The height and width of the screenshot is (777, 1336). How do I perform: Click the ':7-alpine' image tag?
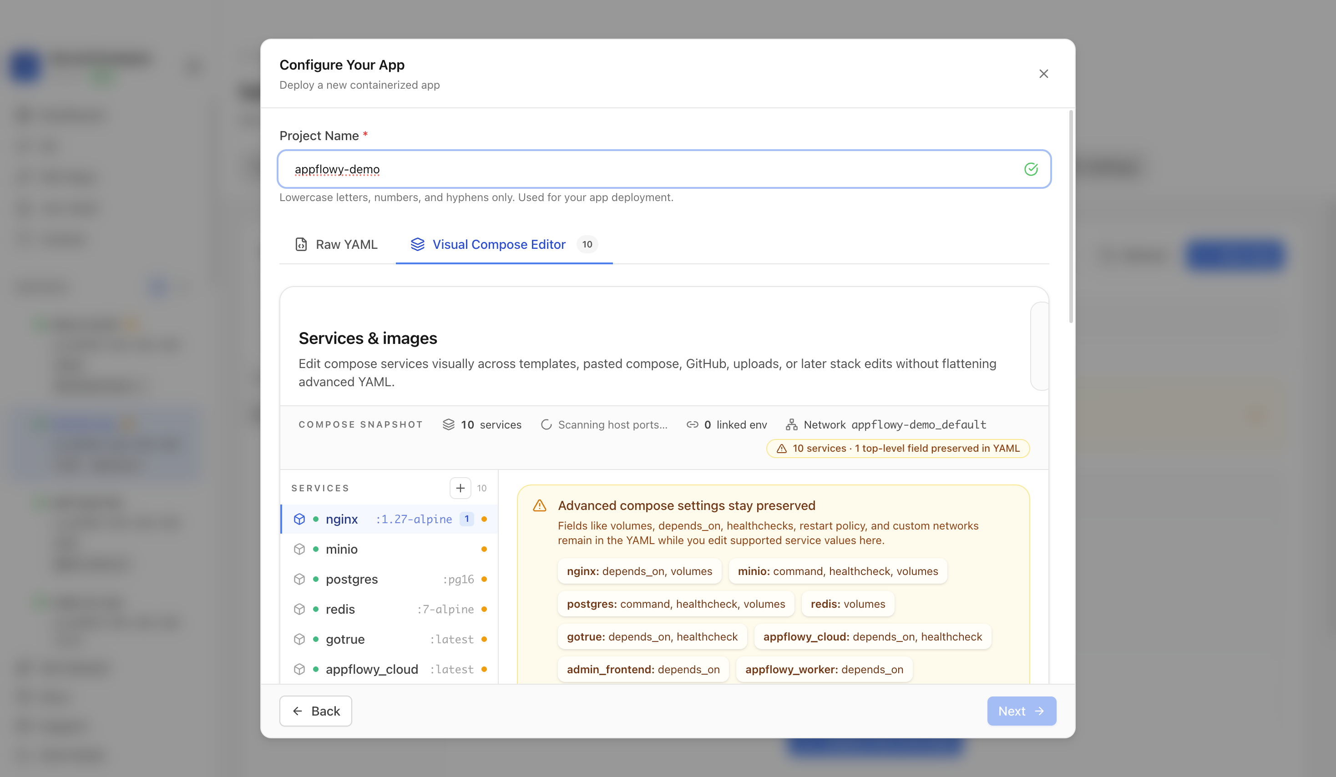tap(445, 609)
